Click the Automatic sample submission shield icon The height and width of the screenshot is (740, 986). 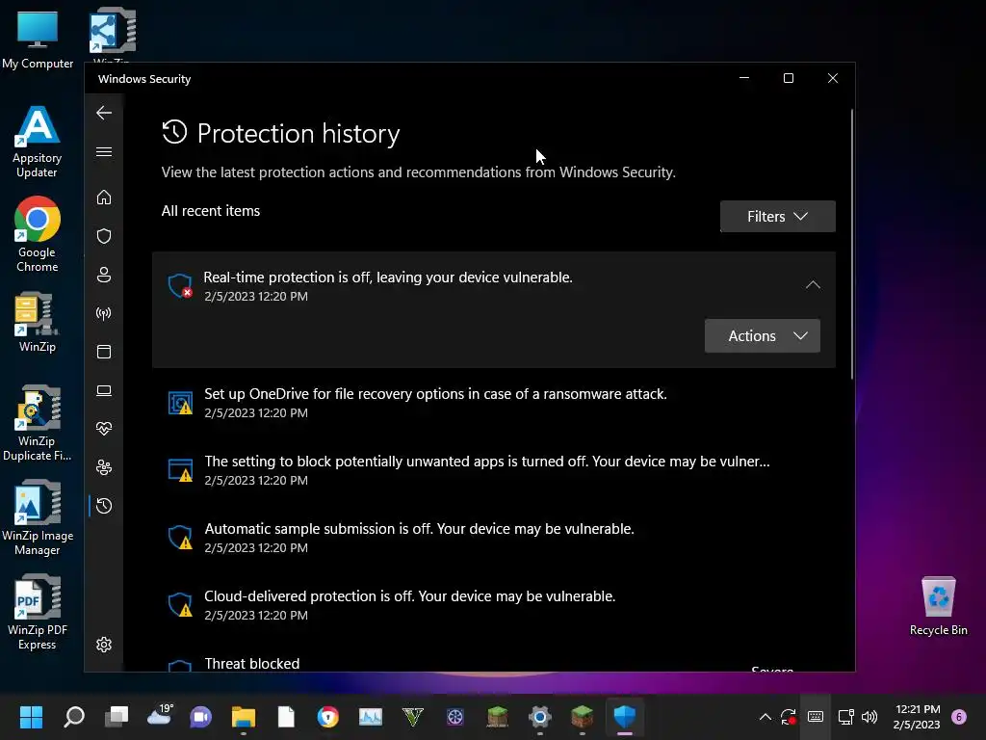tap(180, 538)
